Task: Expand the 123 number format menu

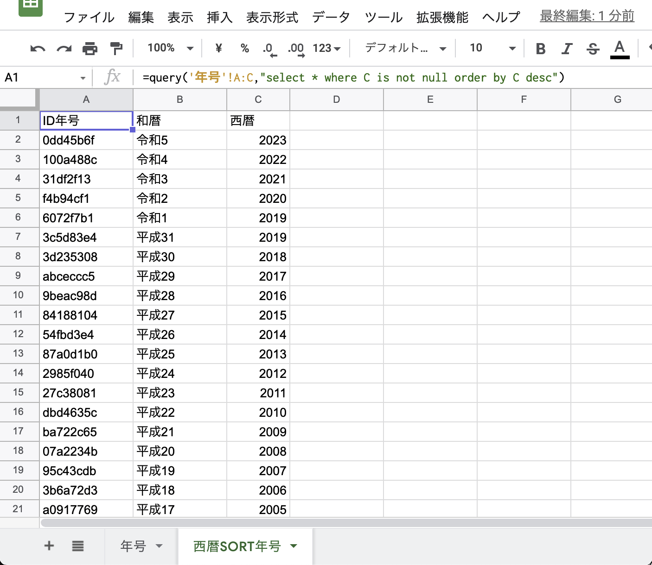Action: point(326,48)
